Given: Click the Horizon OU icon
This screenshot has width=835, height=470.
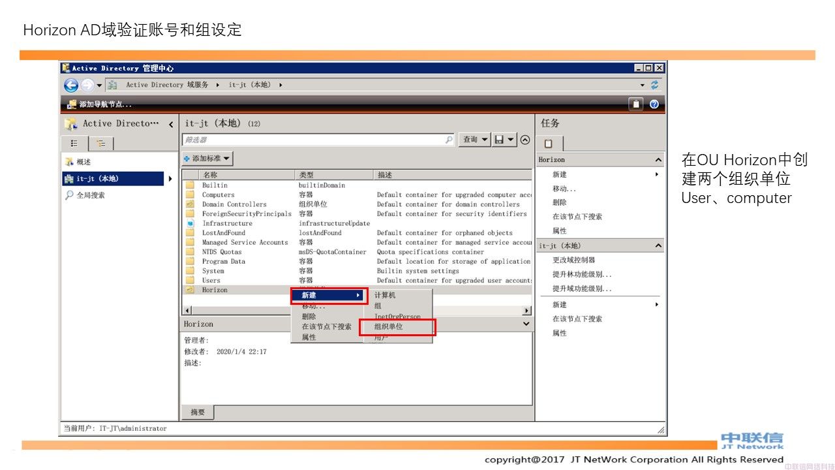Looking at the screenshot, I should coord(190,290).
